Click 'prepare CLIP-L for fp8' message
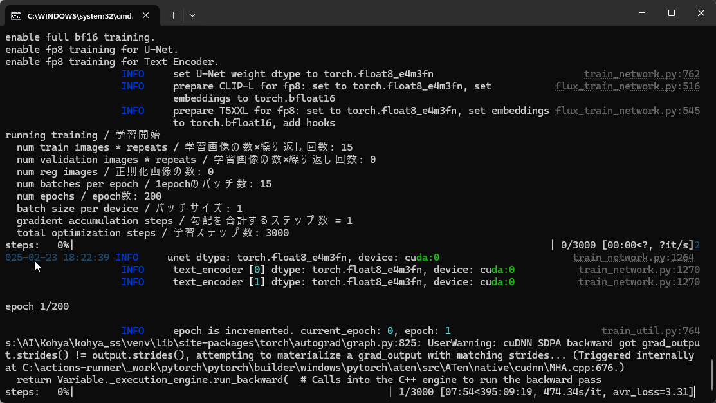 coord(332,92)
